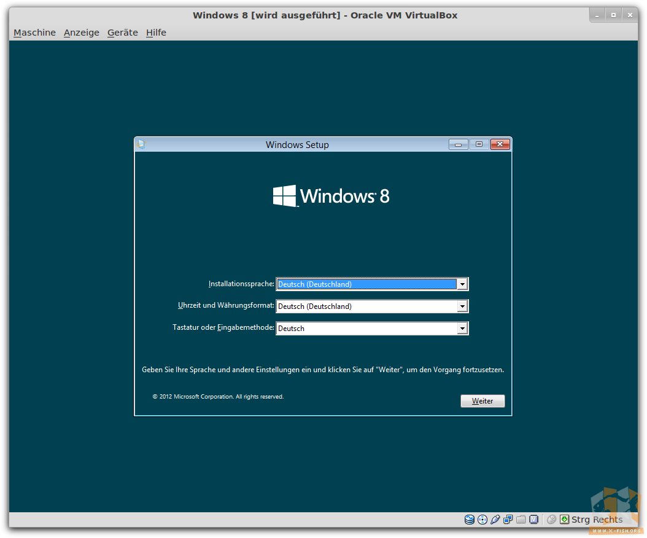Viewport: 647px width, 538px height.
Task: Click the Windows Setup title bar icon
Action: coord(142,144)
